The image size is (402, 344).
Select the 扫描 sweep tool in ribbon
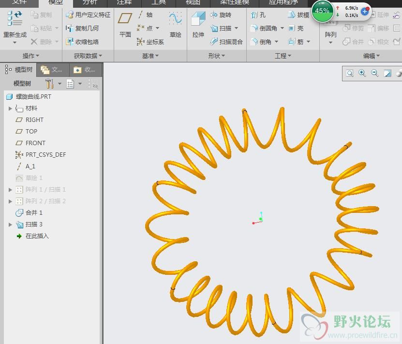[221, 28]
